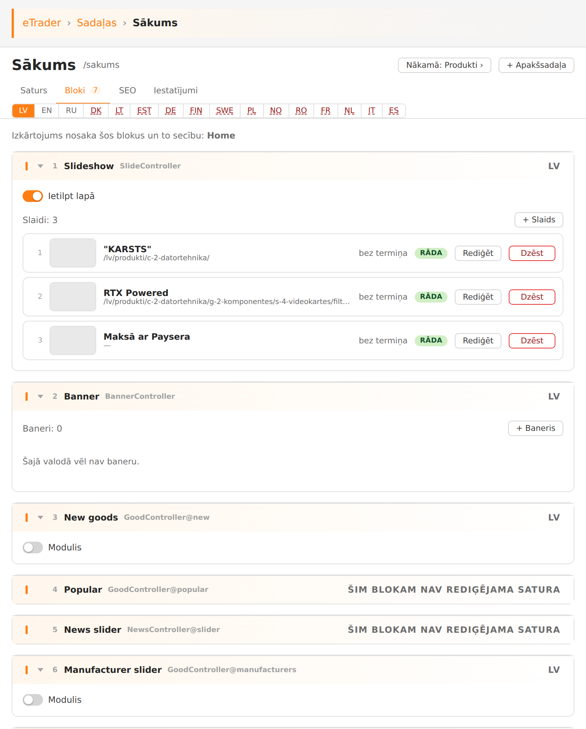Click RĀDA status badge of RTX Powered
This screenshot has height=729, width=586.
[x=431, y=297]
